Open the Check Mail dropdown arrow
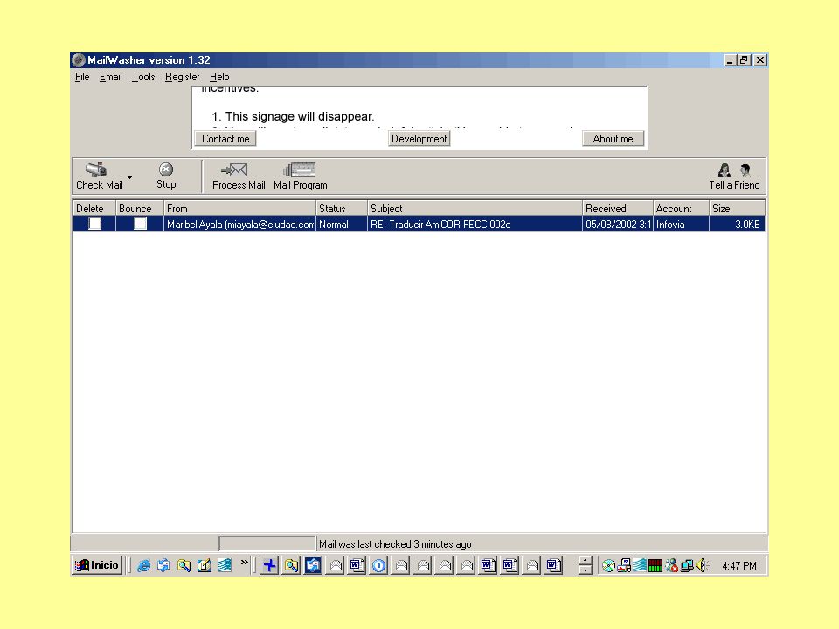This screenshot has height=629, width=839. 129,177
